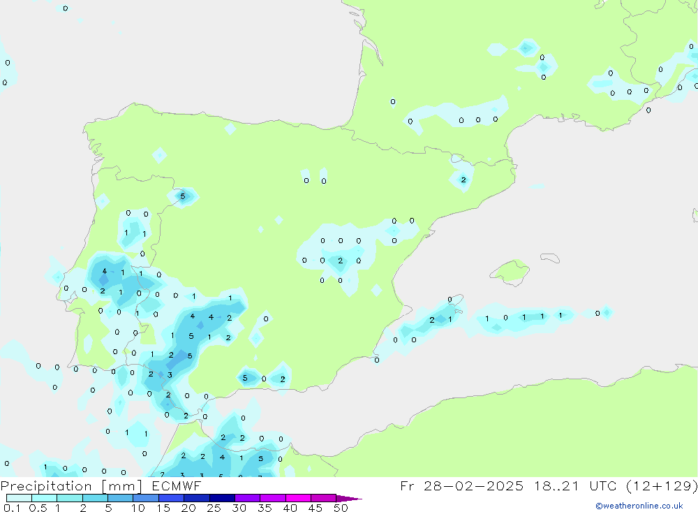Click the '7' value at the map's bottom edge
The width and height of the screenshot is (698, 512).
click(x=162, y=474)
